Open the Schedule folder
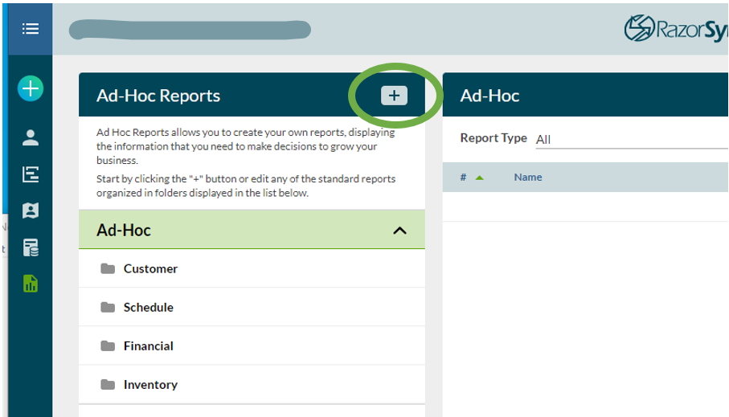This screenshot has height=417, width=729. click(252, 307)
